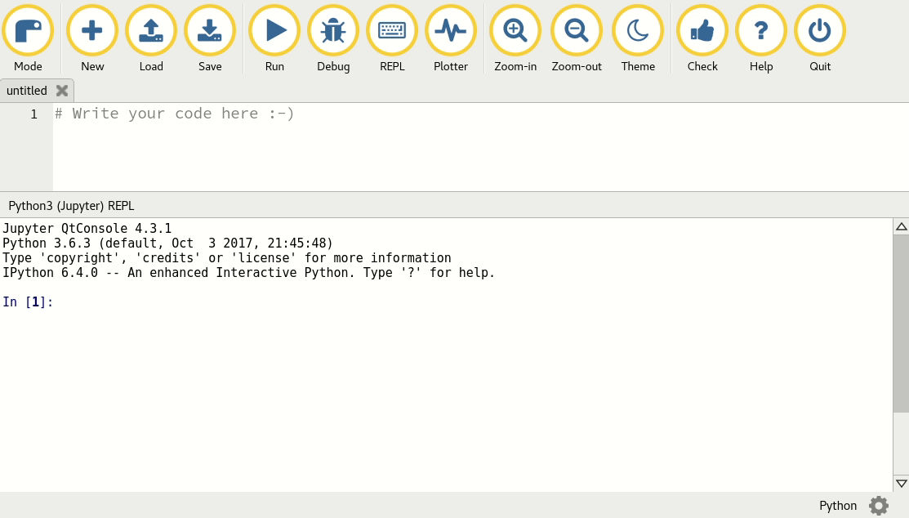Create a New file
909x518 pixels.
tap(92, 30)
